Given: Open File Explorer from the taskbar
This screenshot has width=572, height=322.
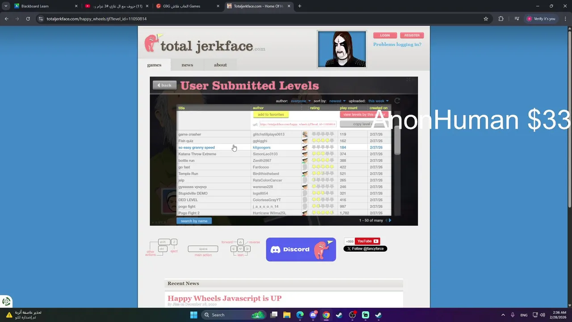Looking at the screenshot, I should click(x=287, y=315).
